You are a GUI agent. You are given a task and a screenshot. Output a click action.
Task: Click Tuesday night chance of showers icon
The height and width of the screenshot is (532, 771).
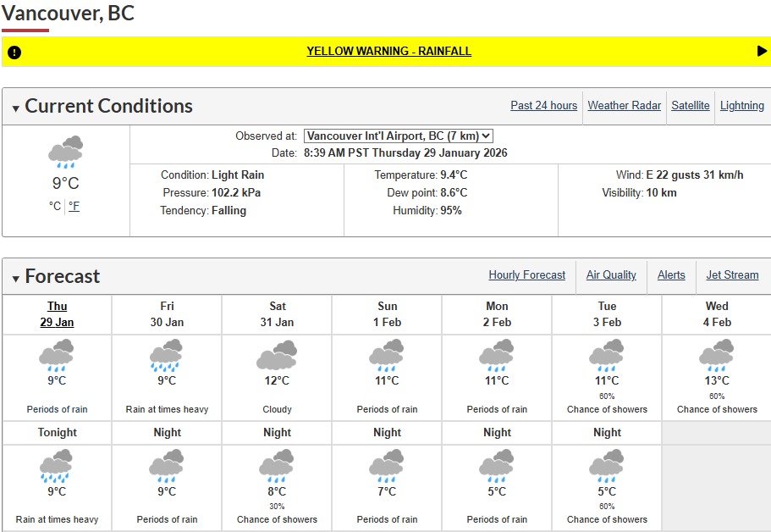pyautogui.click(x=607, y=466)
